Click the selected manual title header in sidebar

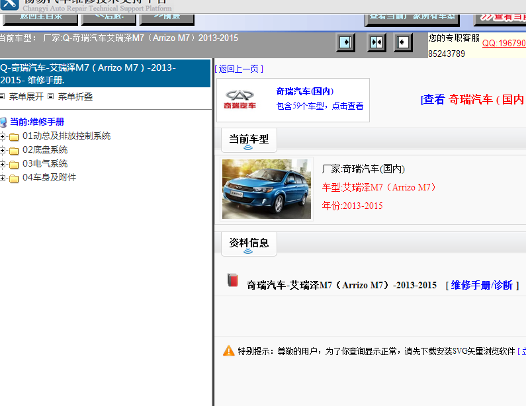coord(105,74)
